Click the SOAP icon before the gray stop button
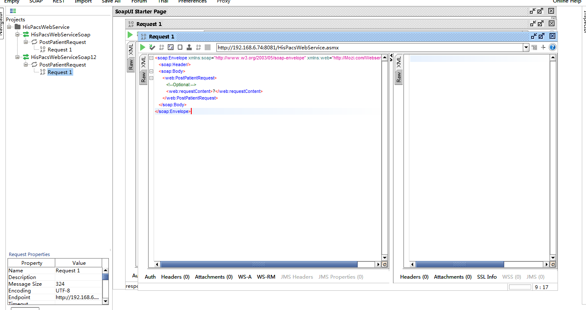The image size is (586, 310). tap(198, 47)
